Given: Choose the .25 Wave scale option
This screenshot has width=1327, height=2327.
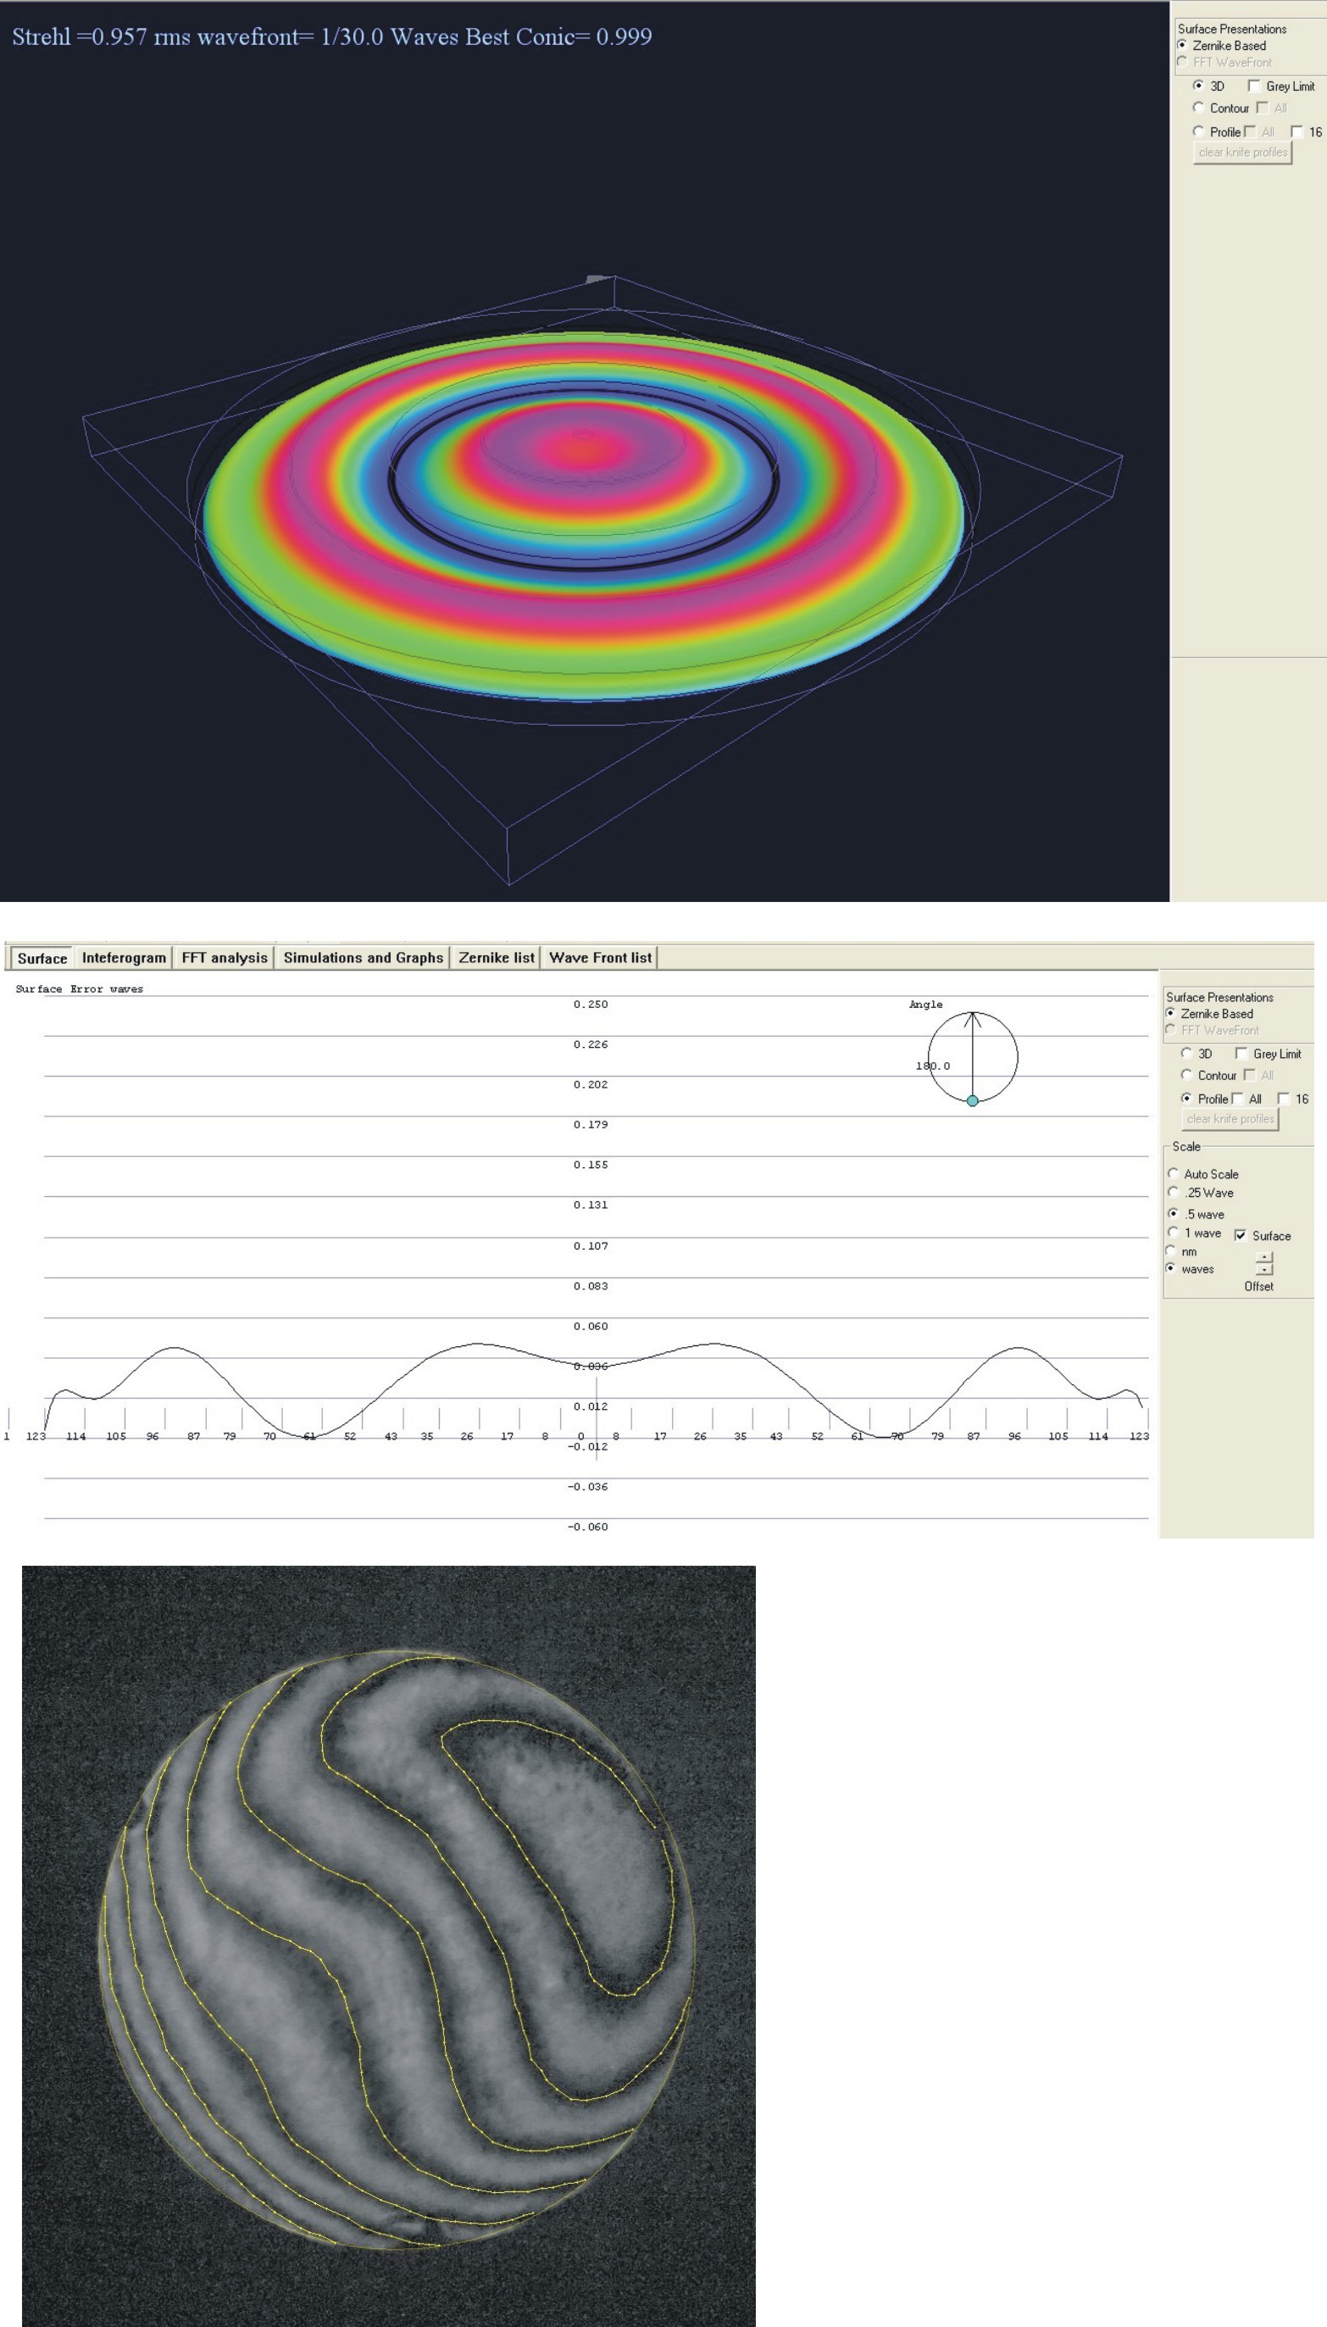Looking at the screenshot, I should [x=1174, y=1192].
